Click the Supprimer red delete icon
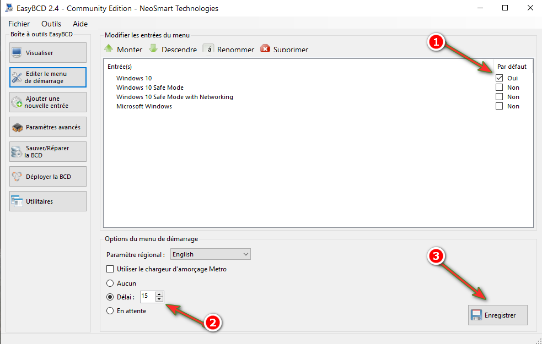 [x=265, y=49]
